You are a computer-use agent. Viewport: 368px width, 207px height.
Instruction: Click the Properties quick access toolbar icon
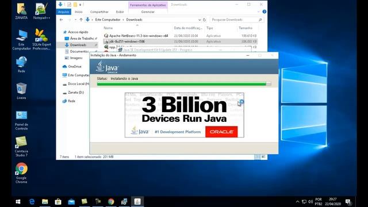coord(69,5)
